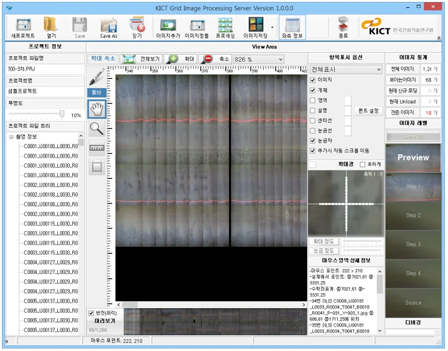Toggle the 반전(외각) checkbox

91,313
